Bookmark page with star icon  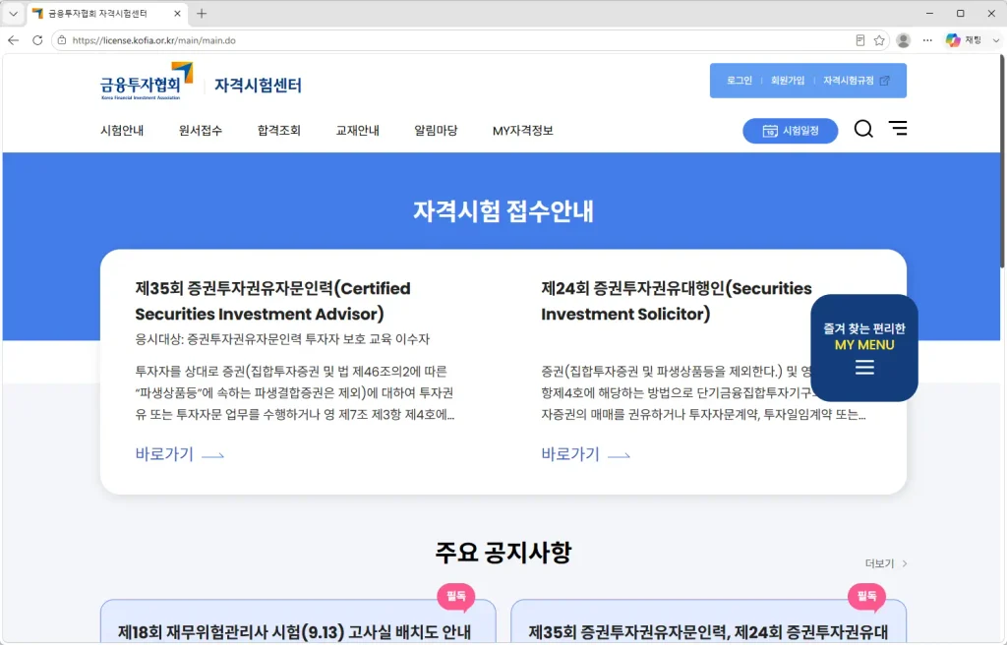point(879,40)
